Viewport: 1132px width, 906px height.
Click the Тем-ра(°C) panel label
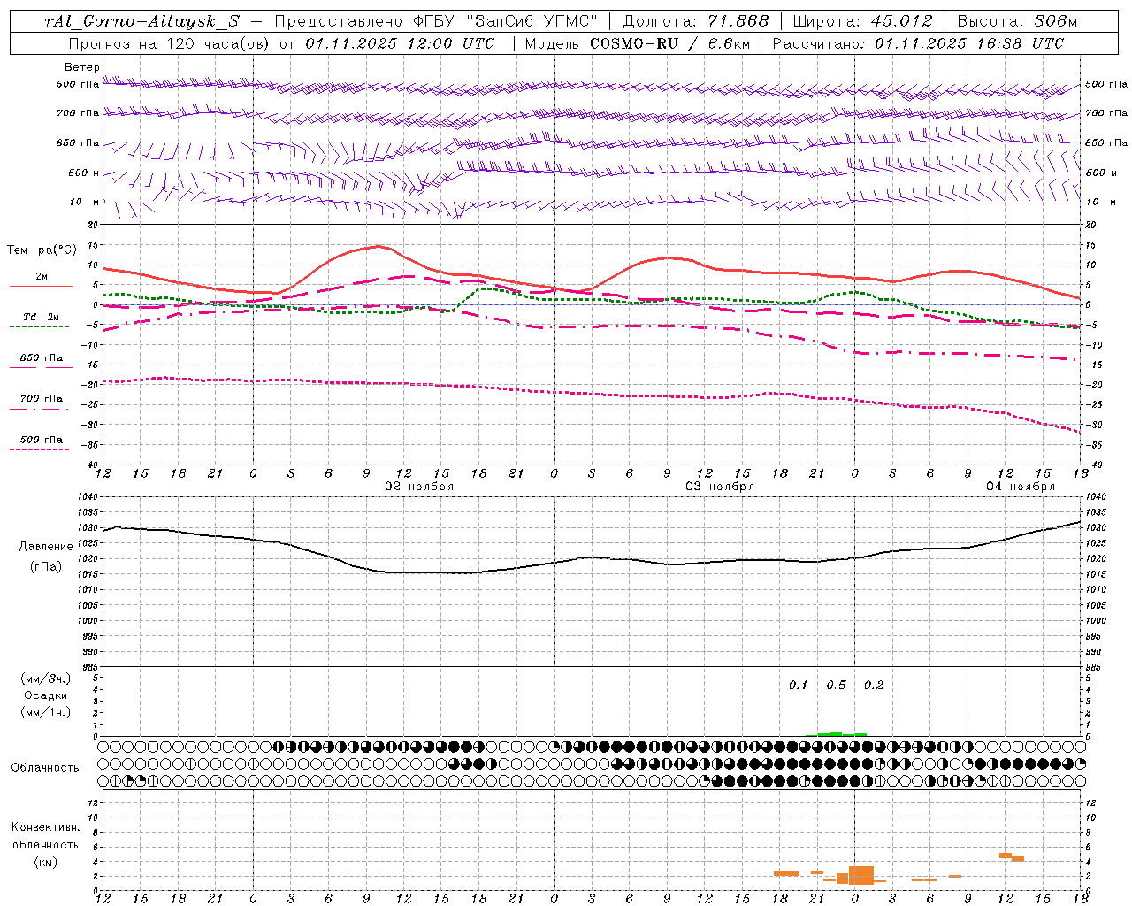pos(42,250)
